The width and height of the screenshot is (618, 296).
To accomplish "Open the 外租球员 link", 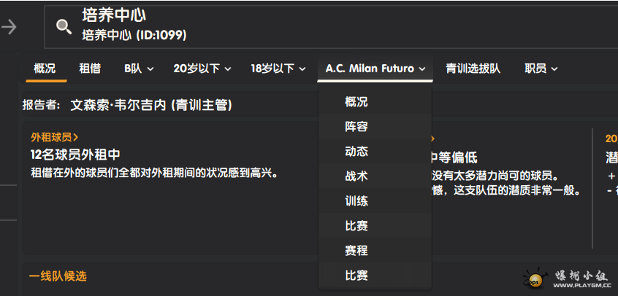I will pyautogui.click(x=55, y=137).
